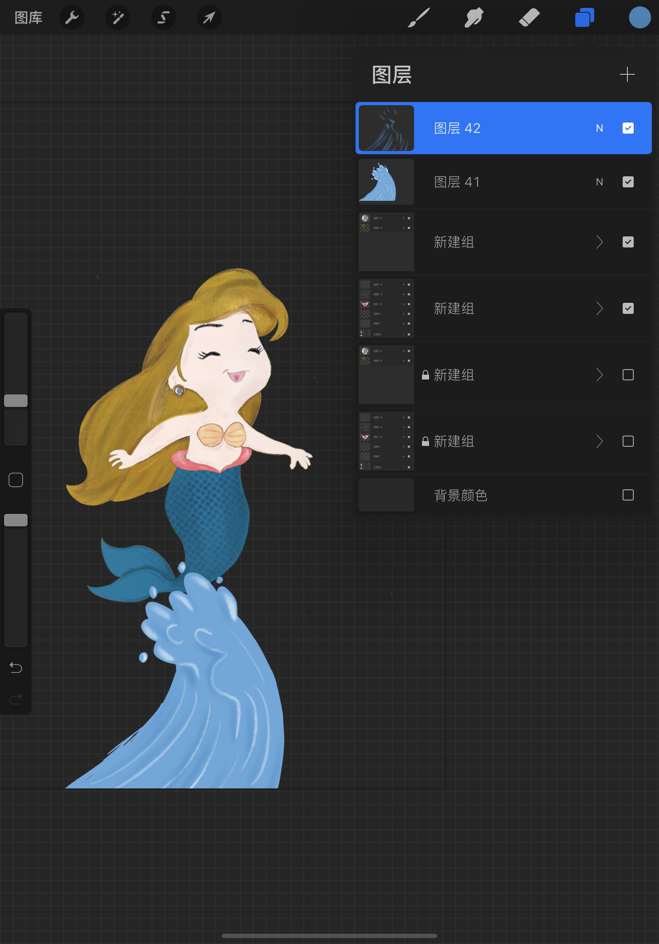The height and width of the screenshot is (944, 659).
Task: Open the Adjustments magic wand menu
Action: [x=117, y=17]
